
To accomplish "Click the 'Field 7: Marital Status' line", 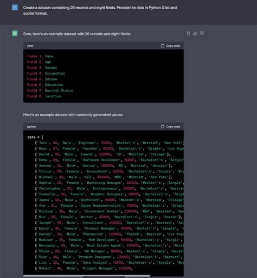I will coord(50,90).
